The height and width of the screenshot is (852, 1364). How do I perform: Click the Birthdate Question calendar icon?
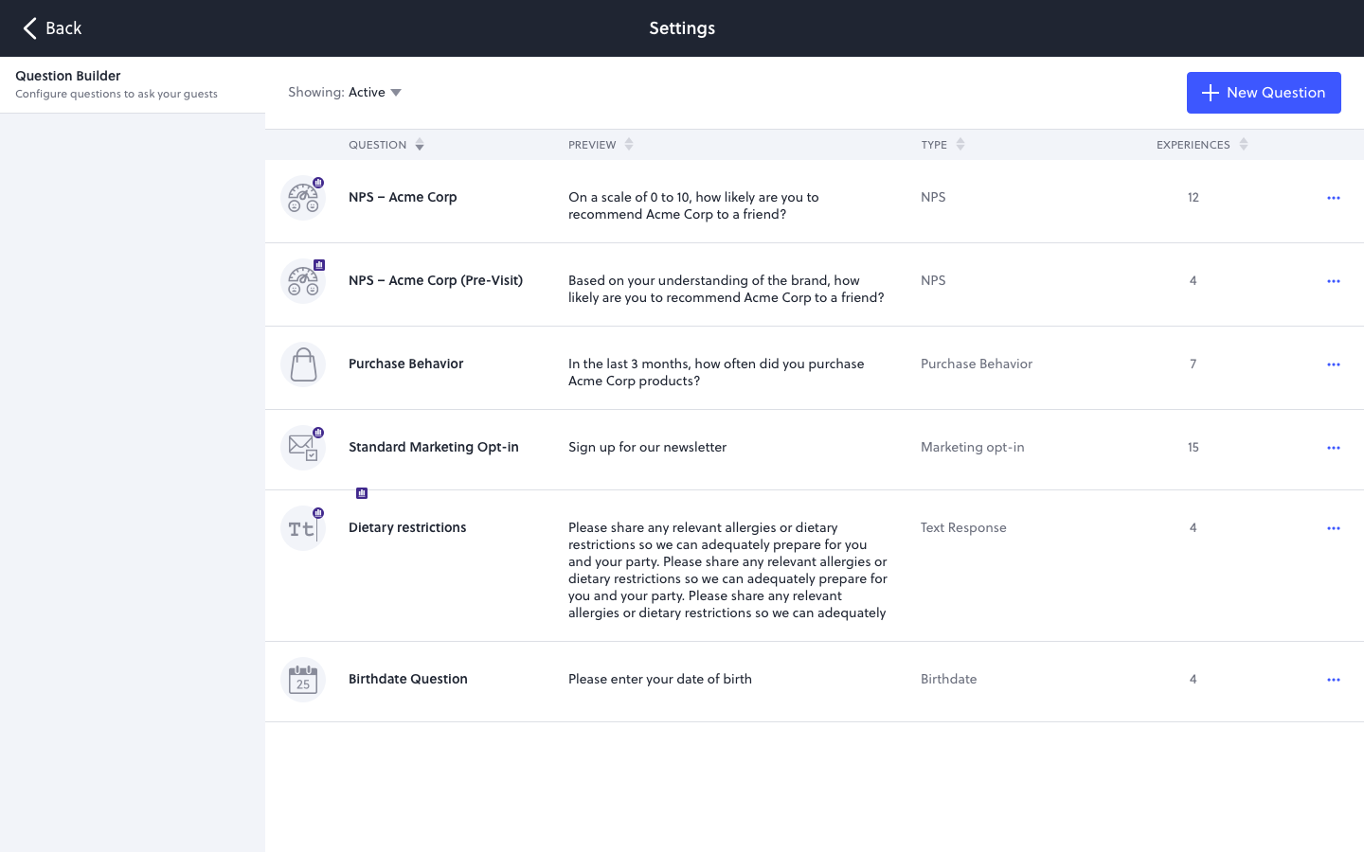click(x=303, y=680)
